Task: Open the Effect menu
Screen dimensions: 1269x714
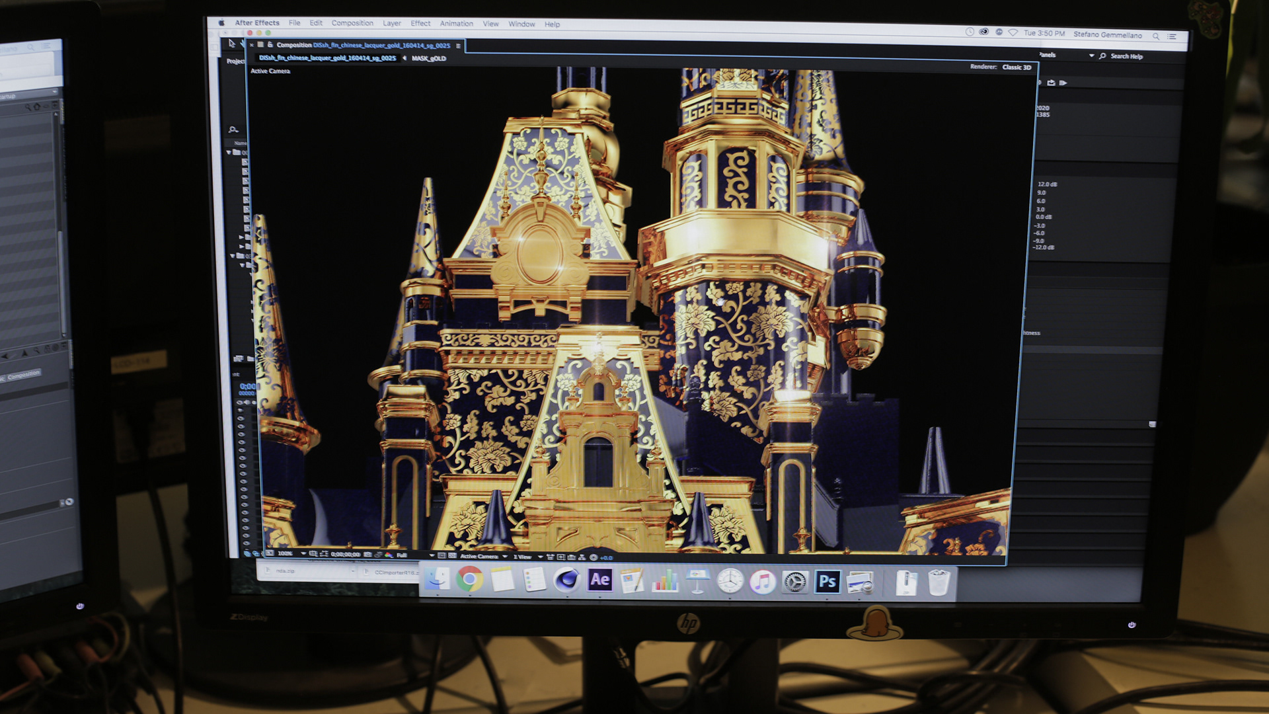Action: tap(420, 23)
